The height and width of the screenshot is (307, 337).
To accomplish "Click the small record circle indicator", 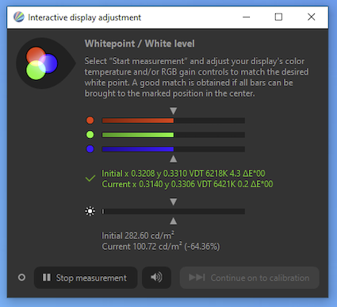I will 21,278.
